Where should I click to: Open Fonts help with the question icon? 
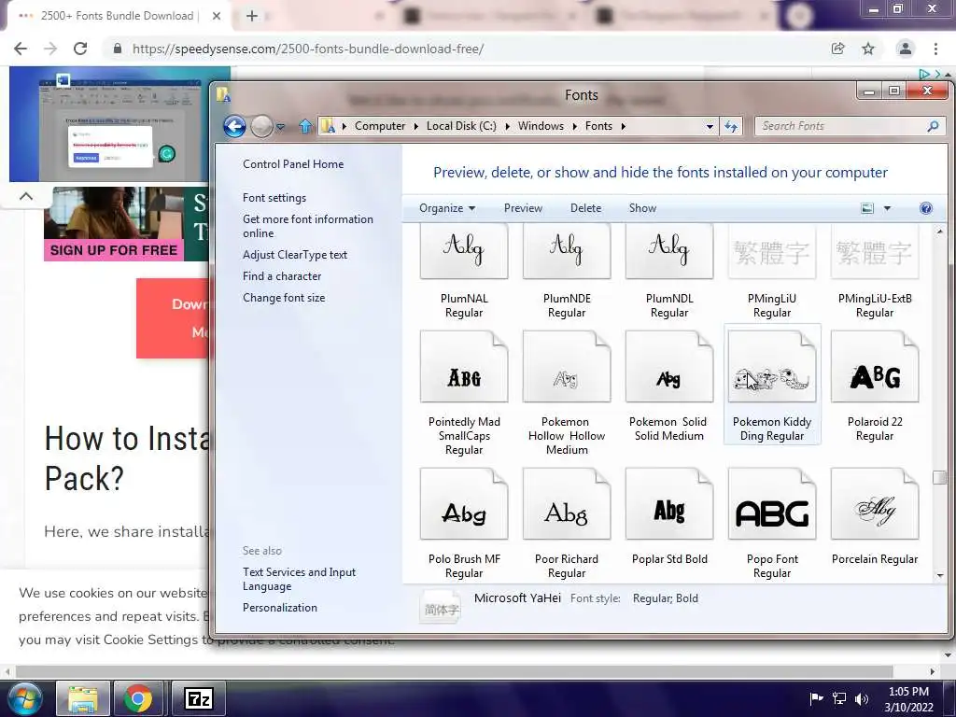click(925, 208)
